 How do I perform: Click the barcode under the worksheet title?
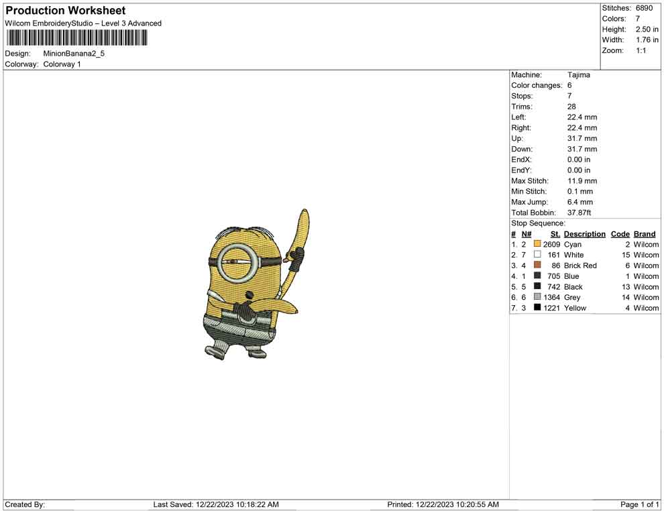tap(76, 38)
